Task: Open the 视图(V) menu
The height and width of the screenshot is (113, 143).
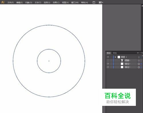Action: (x=65, y=3)
